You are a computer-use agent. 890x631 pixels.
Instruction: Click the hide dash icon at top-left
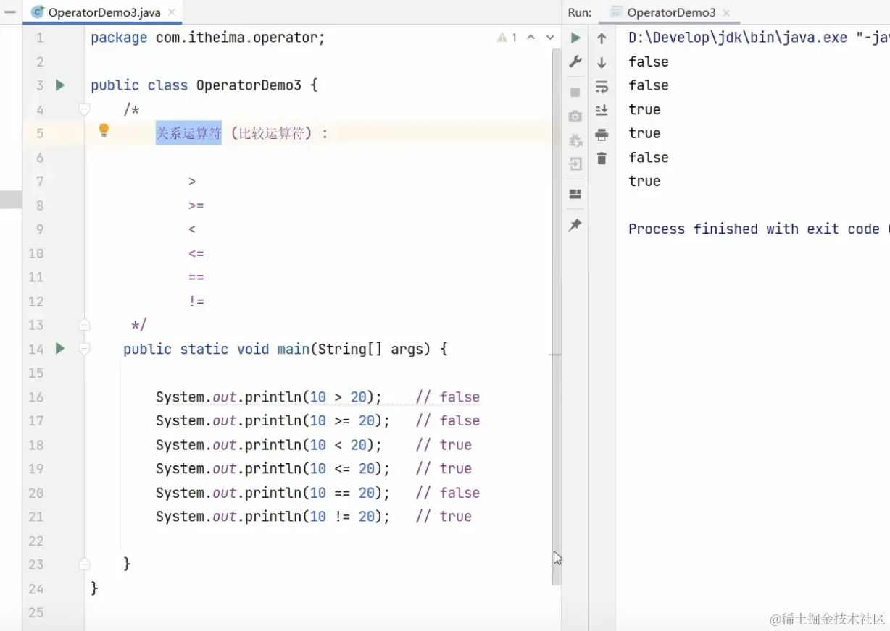tap(10, 12)
